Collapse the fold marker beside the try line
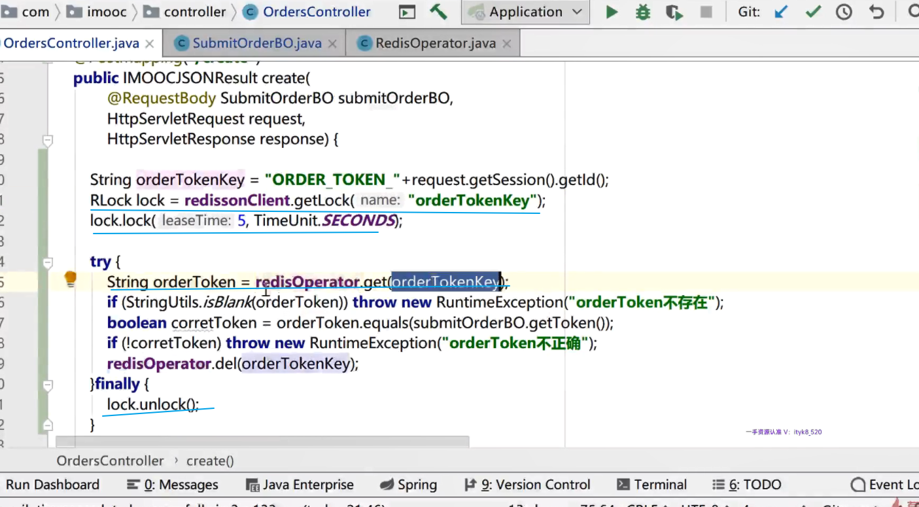This screenshot has height=507, width=919. (x=47, y=262)
